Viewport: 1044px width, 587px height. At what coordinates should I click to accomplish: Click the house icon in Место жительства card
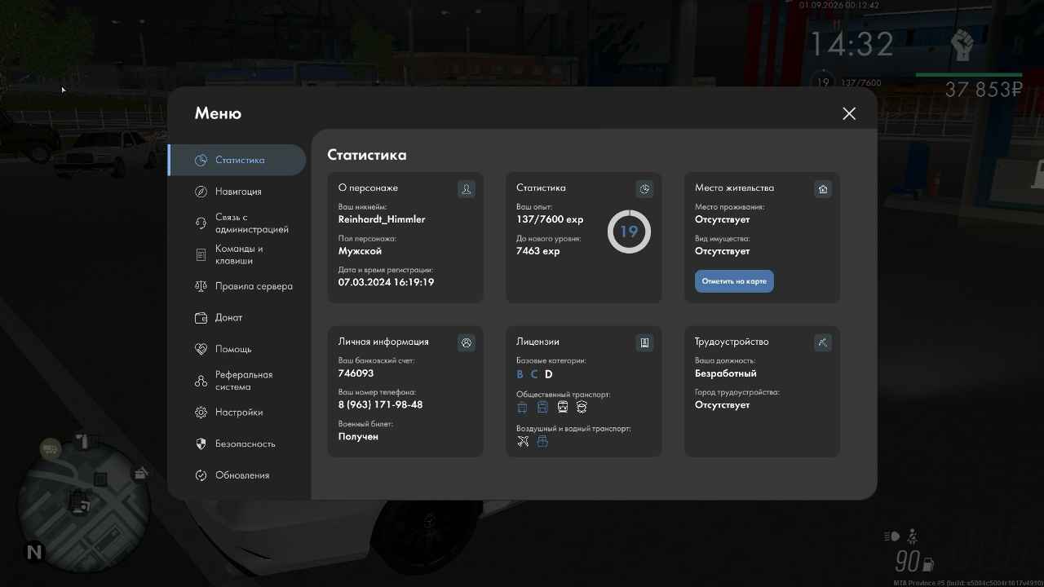pos(823,189)
